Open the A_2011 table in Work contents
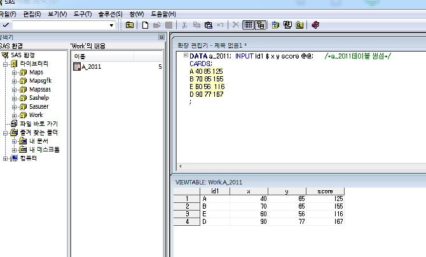 point(87,67)
